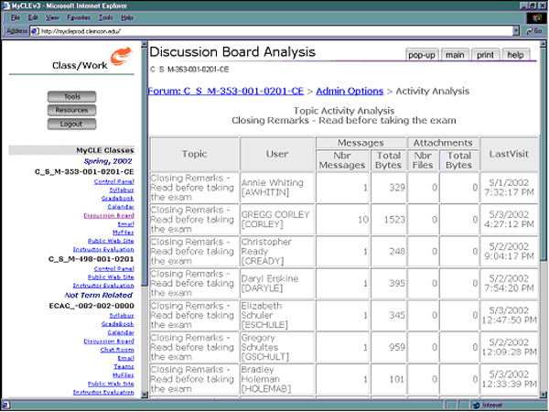The image size is (549, 412).
Task: Click the GREGG CORLEY [CORLEY] user cell
Action: coord(277,220)
